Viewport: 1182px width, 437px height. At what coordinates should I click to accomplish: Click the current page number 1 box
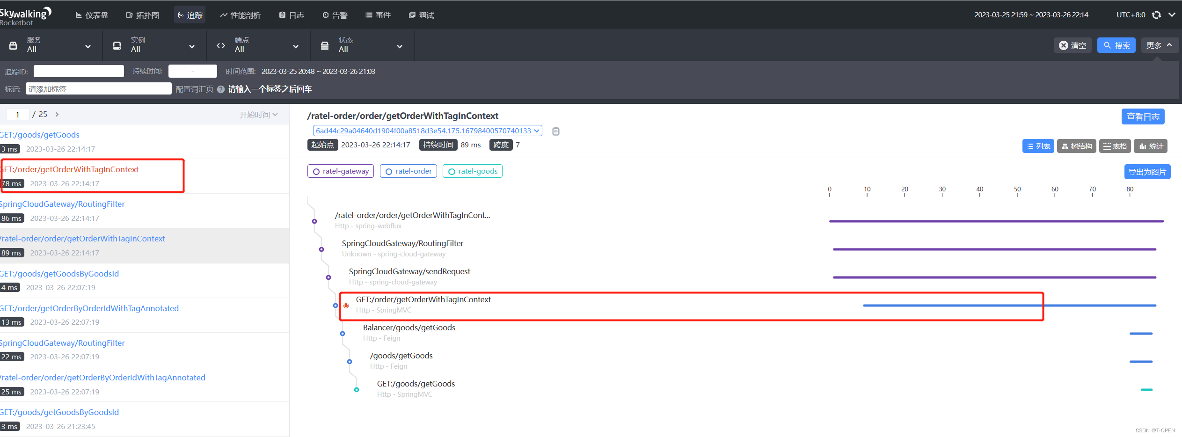18,114
